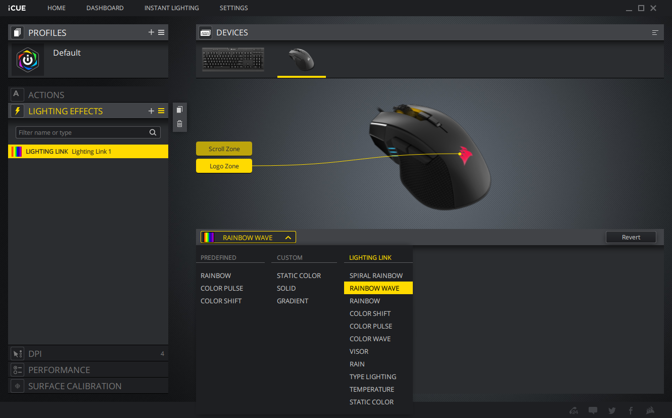Click the Lighting Effects lightning bolt icon
Screen dimensions: 672x418
18,111
